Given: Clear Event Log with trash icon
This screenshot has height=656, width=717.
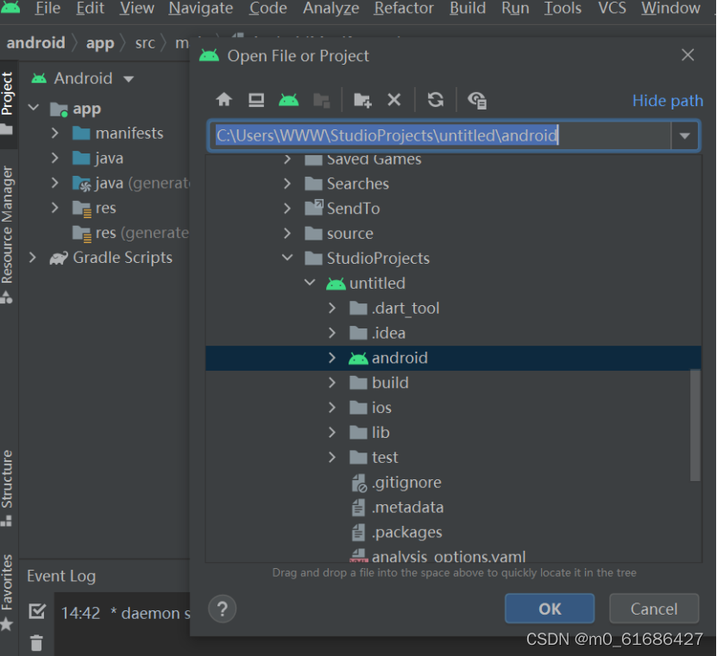Looking at the screenshot, I should point(36,643).
